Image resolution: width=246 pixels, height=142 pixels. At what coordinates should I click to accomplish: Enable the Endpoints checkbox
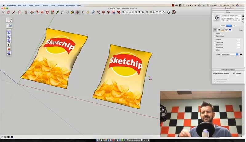point(215,47)
